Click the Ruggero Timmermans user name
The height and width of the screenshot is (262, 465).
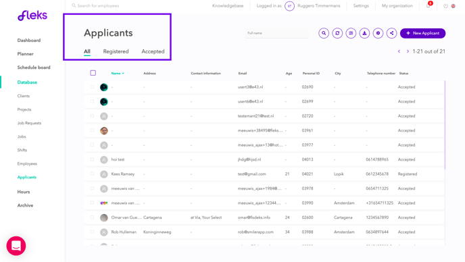(x=319, y=5)
